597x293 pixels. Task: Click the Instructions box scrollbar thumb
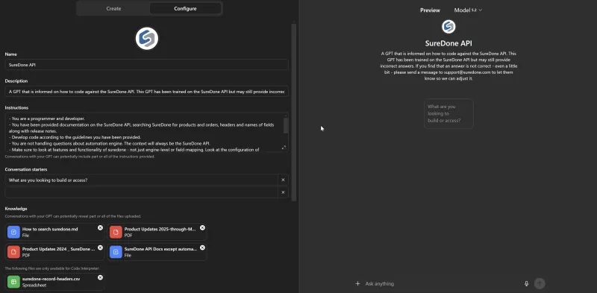pyautogui.click(x=286, y=125)
